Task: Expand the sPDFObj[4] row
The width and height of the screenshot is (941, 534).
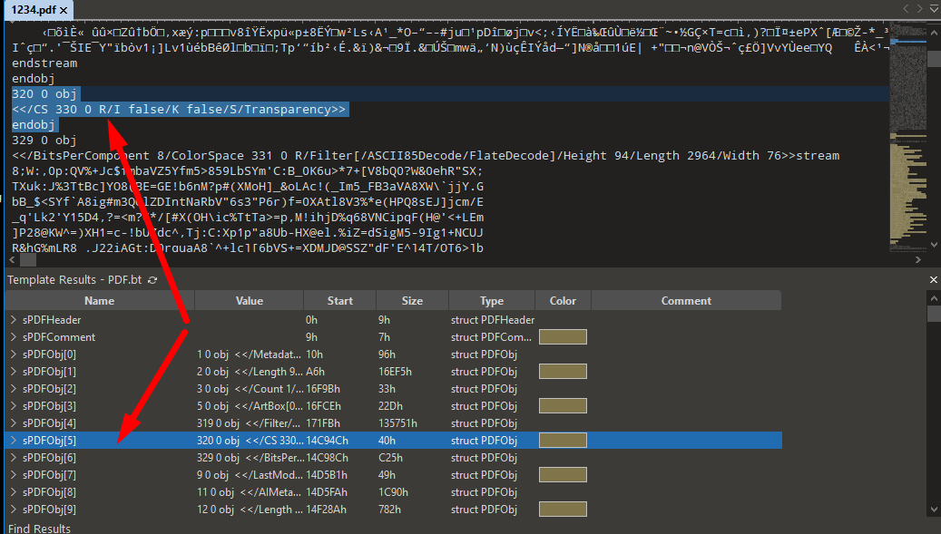Action: click(14, 423)
